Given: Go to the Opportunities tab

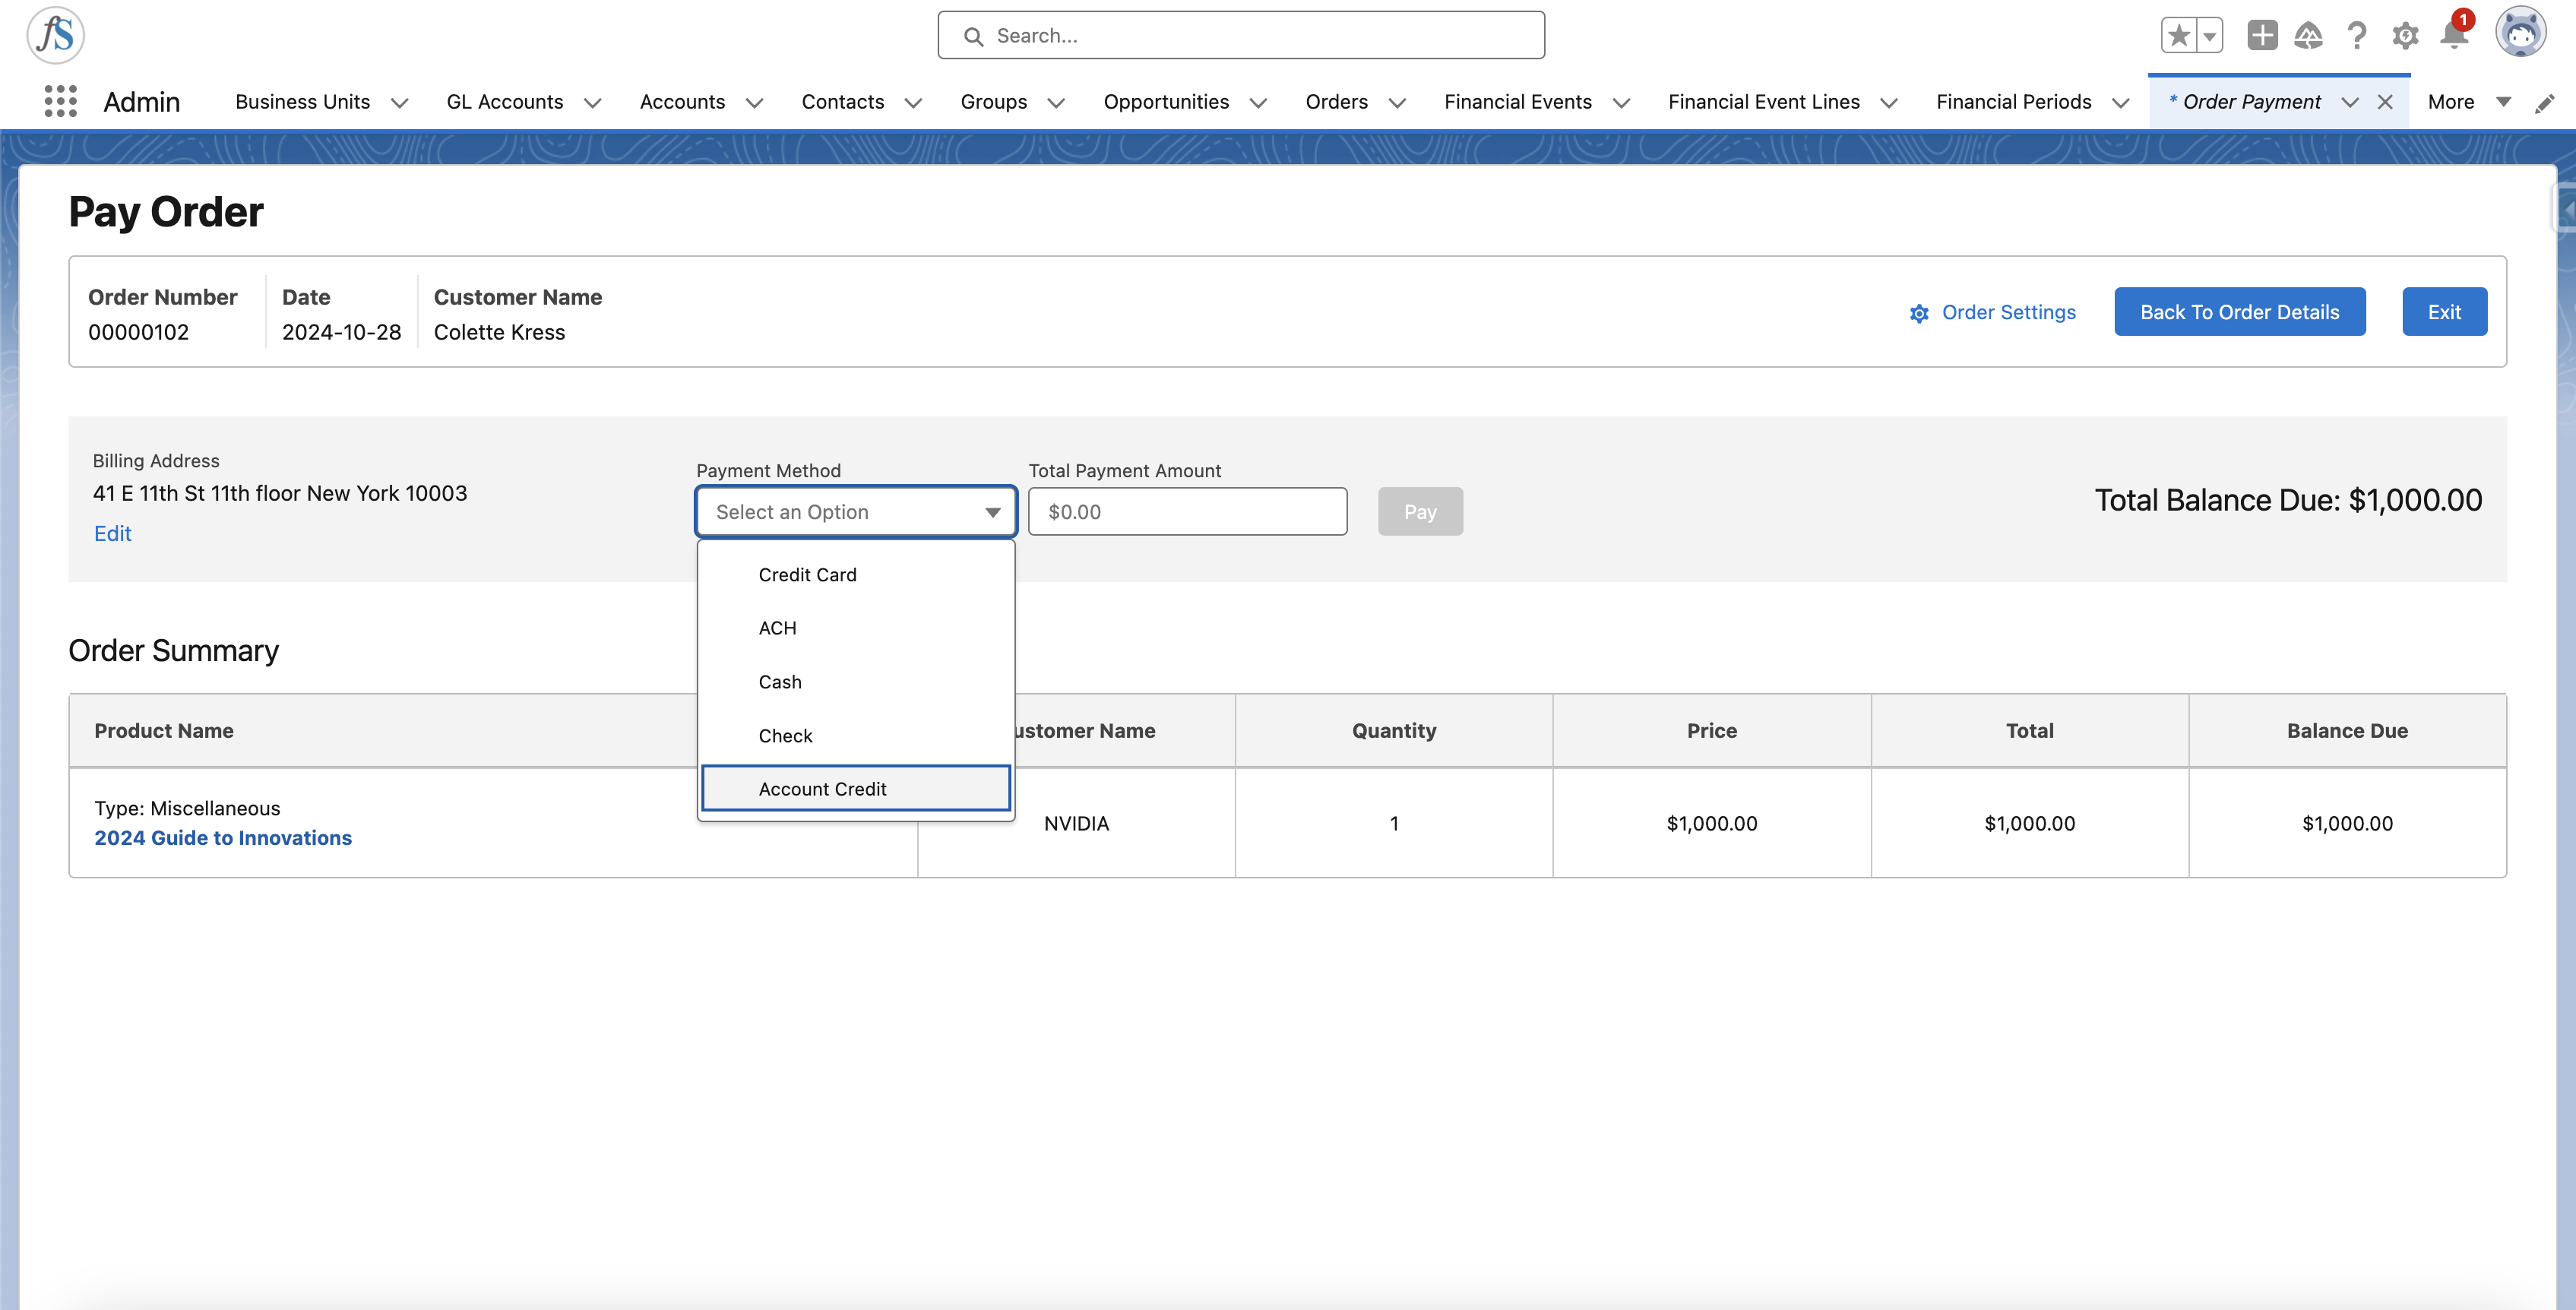Looking at the screenshot, I should click(x=1166, y=102).
